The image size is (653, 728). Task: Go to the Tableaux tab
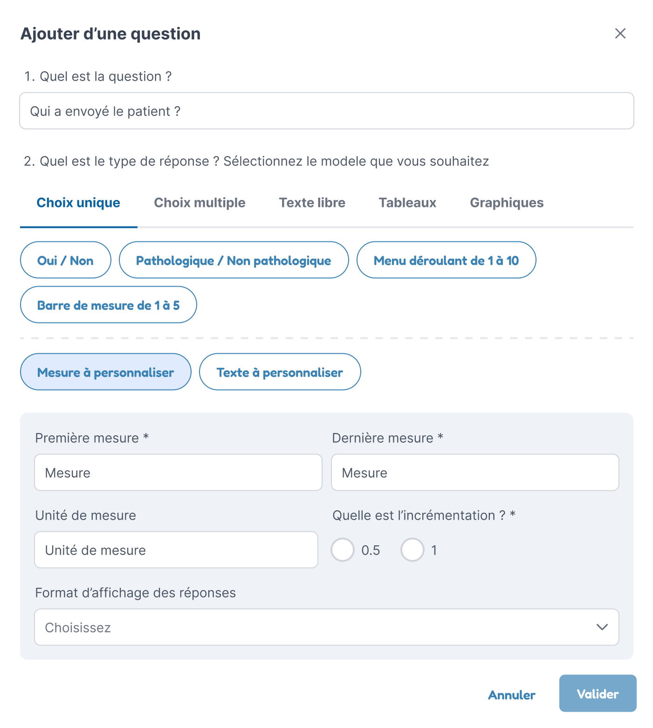tap(407, 203)
